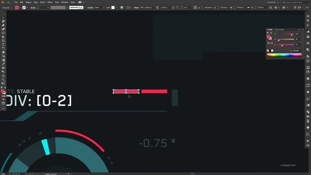
Task: Click the blue channel slider
Action: point(285,45)
